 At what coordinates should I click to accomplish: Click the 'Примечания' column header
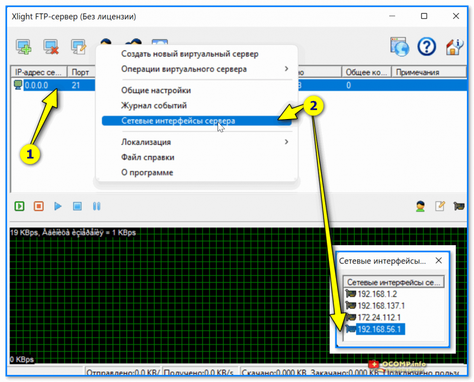click(429, 72)
